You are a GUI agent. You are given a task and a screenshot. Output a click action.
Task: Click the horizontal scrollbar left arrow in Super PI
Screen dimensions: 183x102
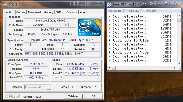coord(109,68)
